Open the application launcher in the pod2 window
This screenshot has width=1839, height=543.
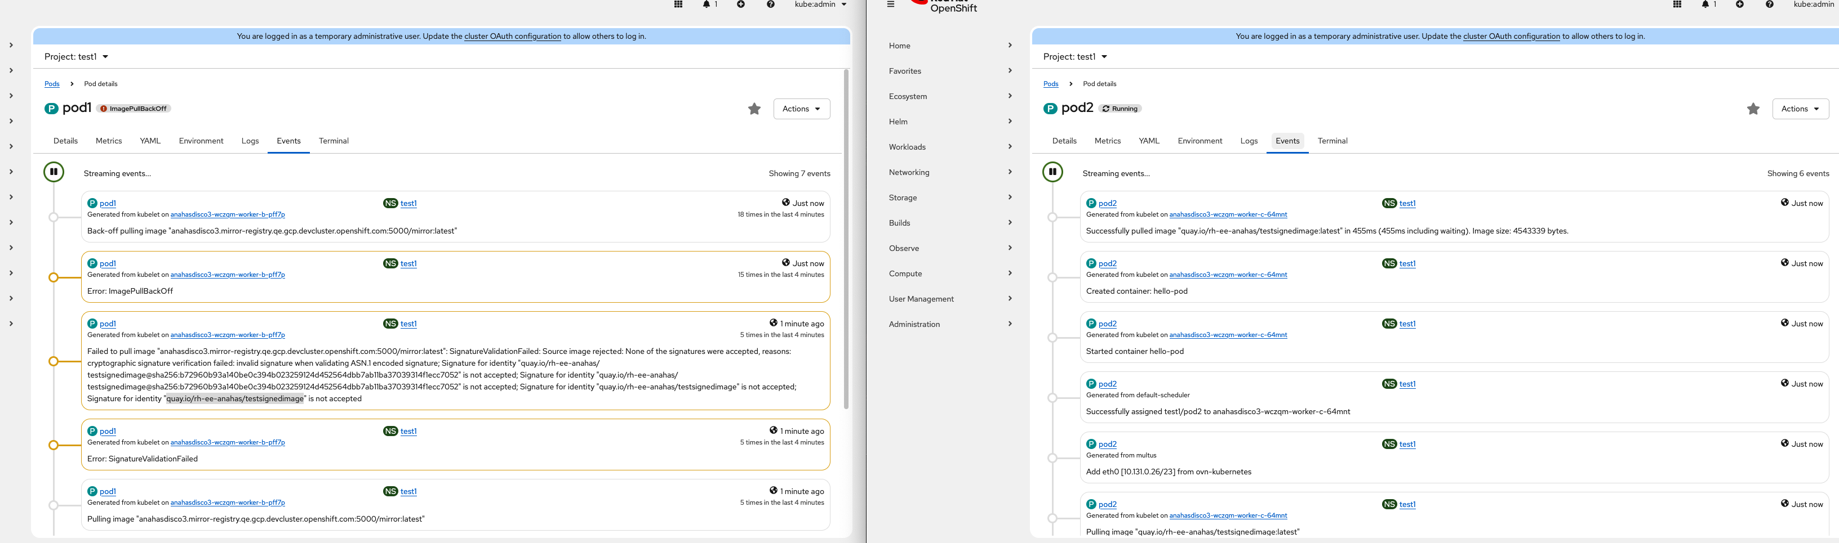pos(1677,5)
